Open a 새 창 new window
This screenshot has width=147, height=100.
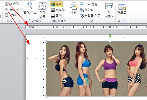[x=73, y=8]
